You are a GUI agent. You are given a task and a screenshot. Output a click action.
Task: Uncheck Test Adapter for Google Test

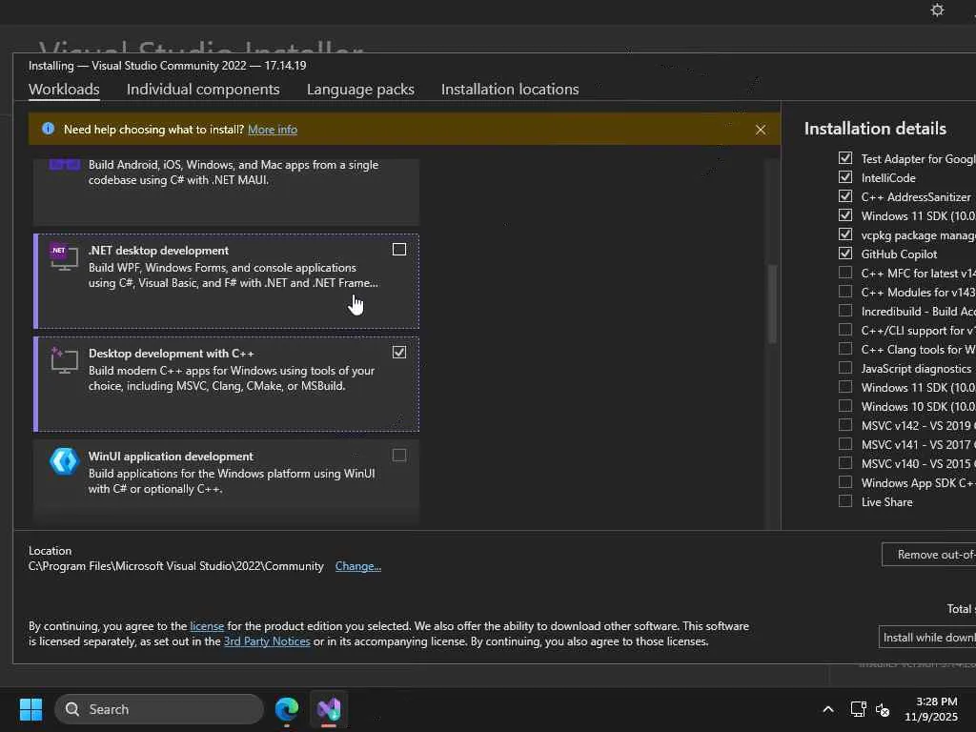(844, 158)
